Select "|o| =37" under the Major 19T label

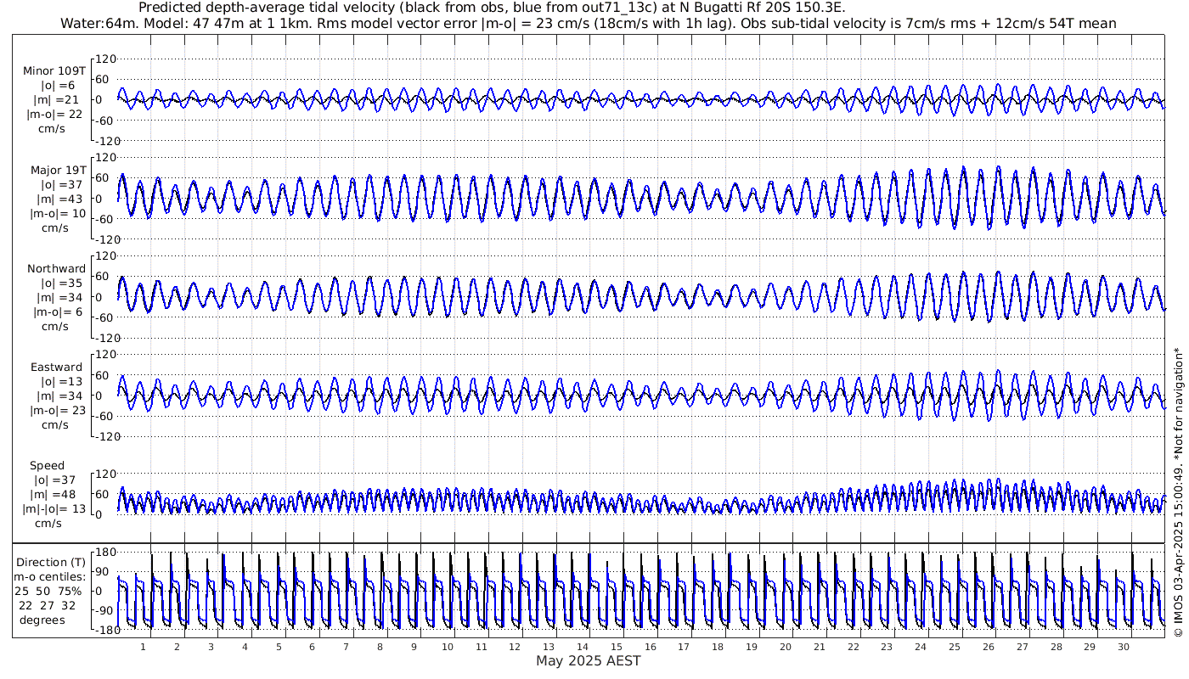(x=58, y=184)
